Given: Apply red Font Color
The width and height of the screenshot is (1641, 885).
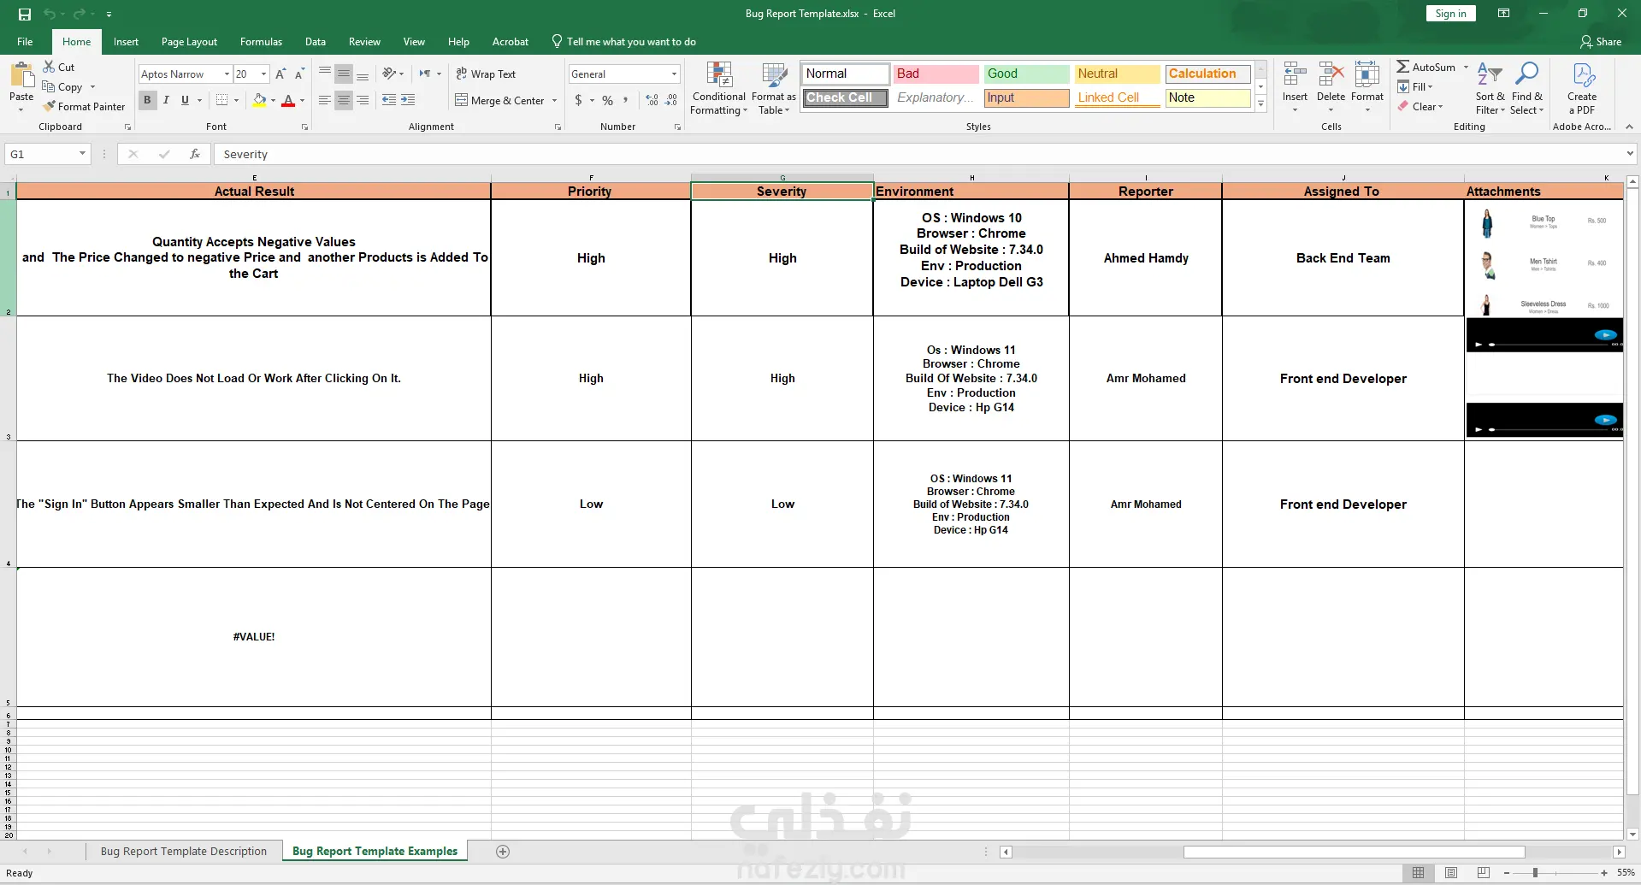Looking at the screenshot, I should [288, 100].
